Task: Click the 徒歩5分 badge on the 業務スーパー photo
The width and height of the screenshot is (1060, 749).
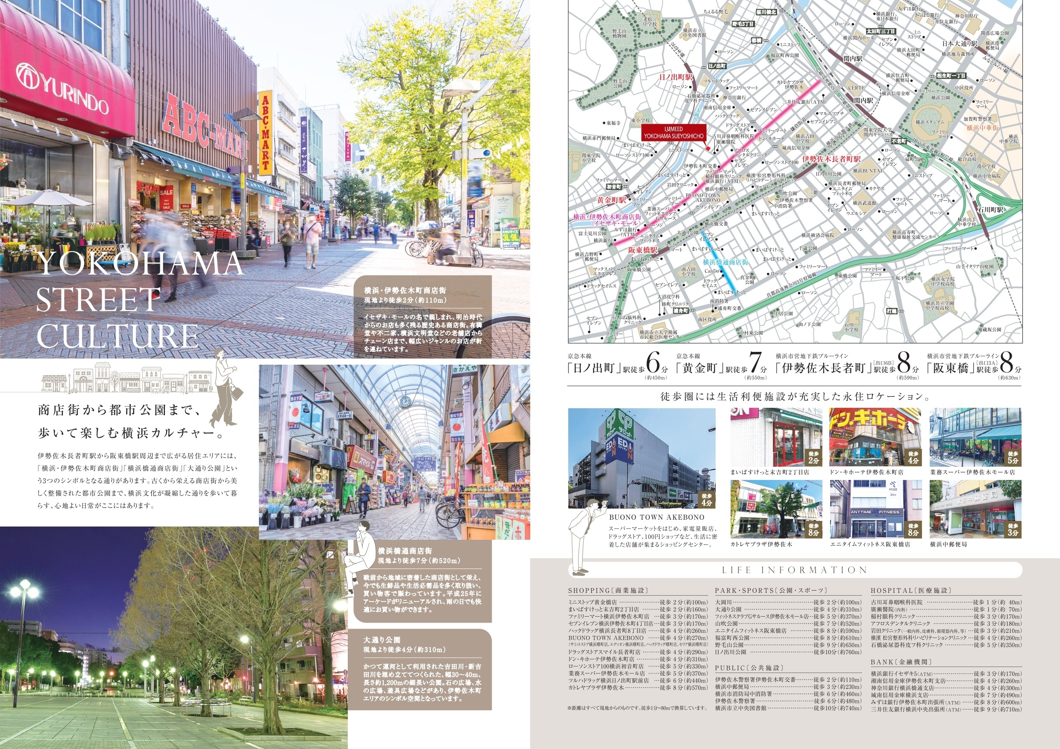Action: 1013,457
